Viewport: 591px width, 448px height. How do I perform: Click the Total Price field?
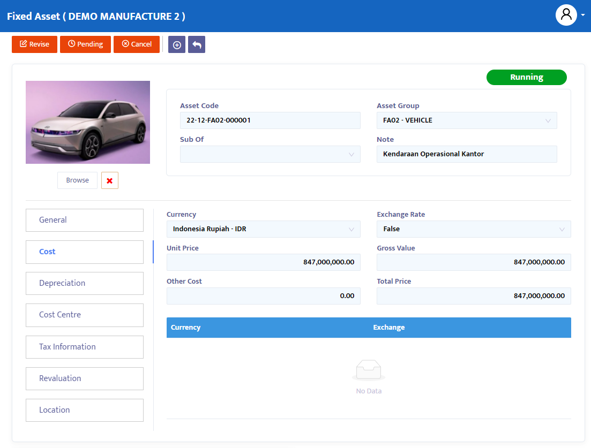pyautogui.click(x=474, y=296)
